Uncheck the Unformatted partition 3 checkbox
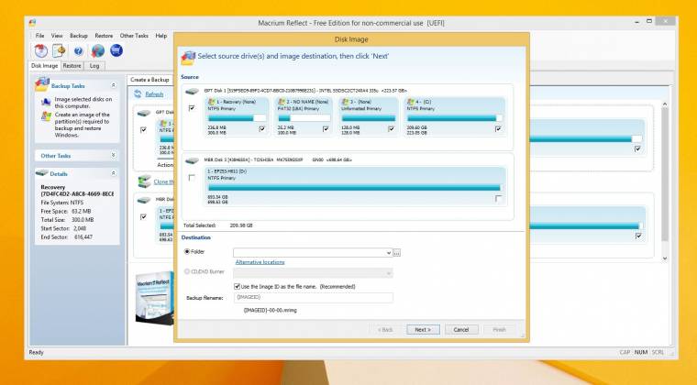The height and width of the screenshot is (385, 697). (391, 128)
